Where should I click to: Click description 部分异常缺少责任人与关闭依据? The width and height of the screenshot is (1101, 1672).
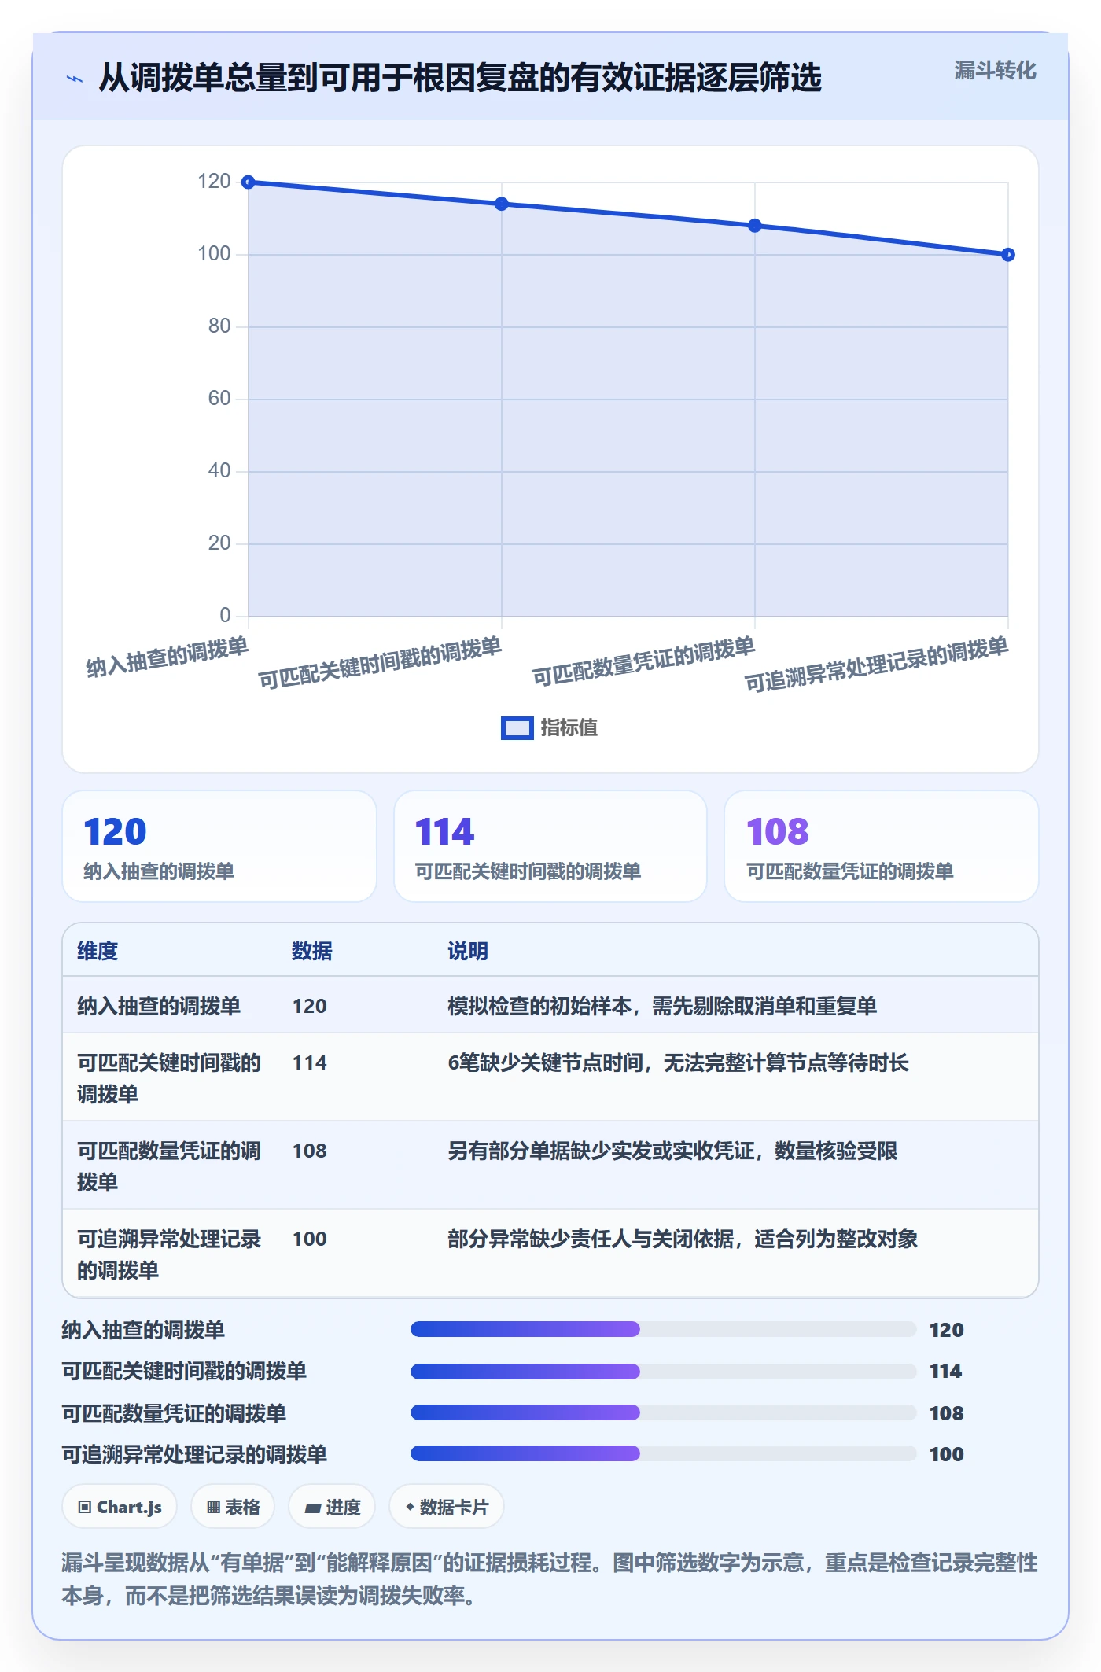(683, 1239)
